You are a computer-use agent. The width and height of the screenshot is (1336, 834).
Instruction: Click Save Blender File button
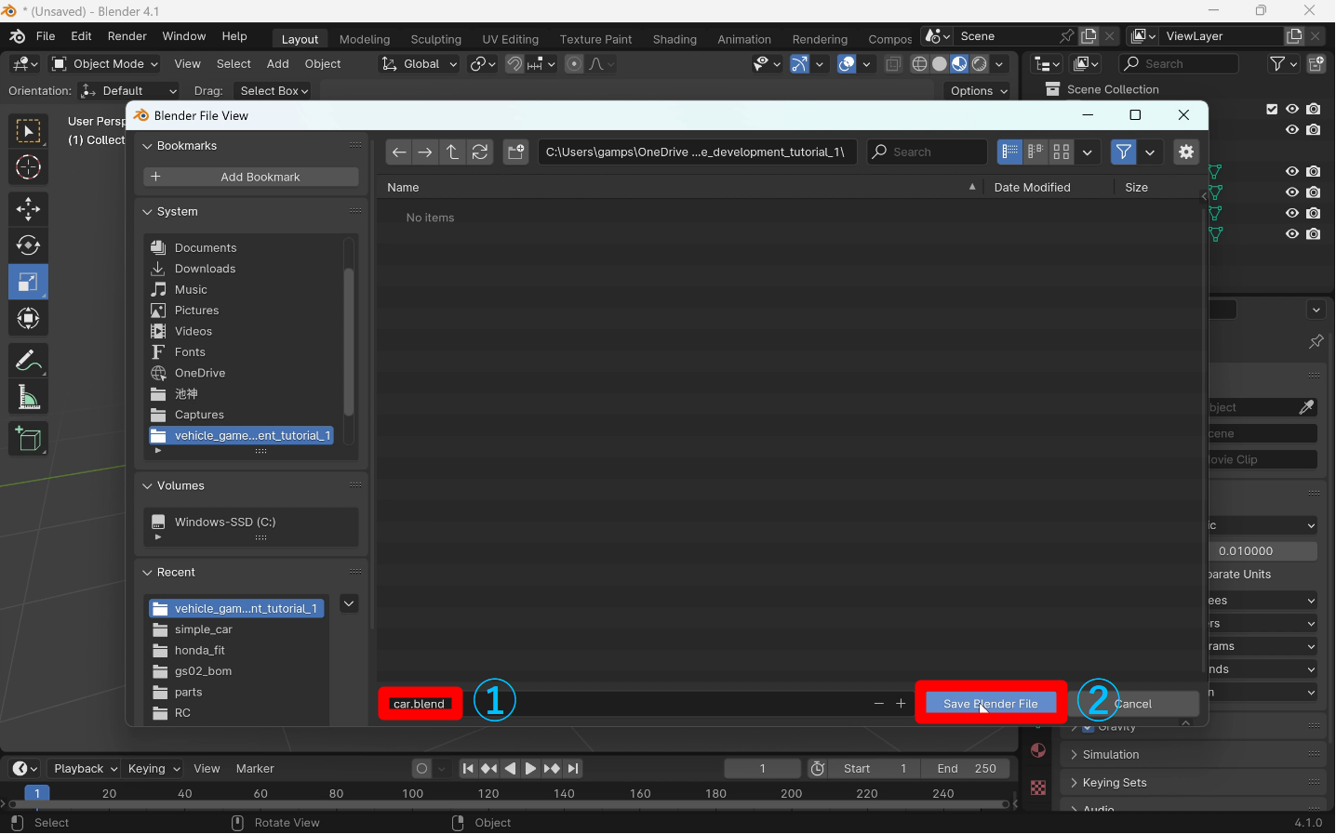[991, 704]
